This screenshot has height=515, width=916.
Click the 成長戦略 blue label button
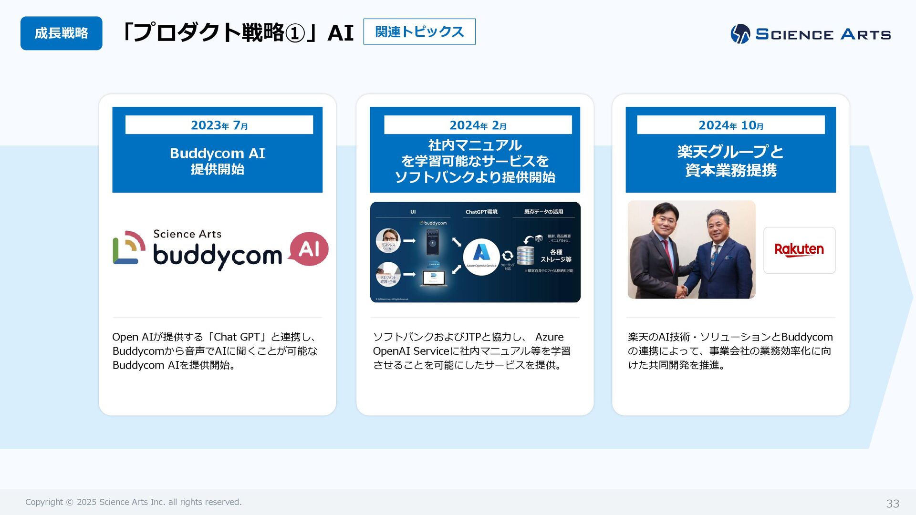coord(61,33)
